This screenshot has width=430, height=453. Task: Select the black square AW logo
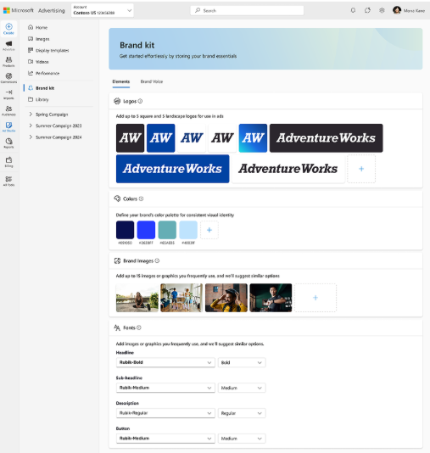(x=131, y=138)
